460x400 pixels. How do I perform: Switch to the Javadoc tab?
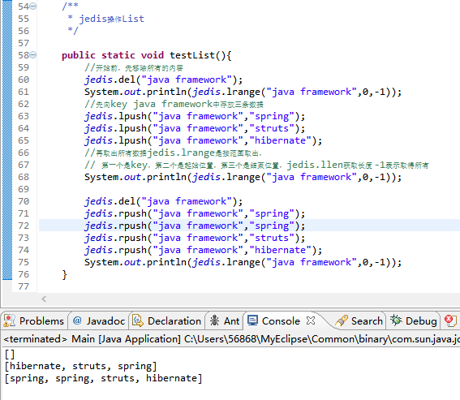99,320
